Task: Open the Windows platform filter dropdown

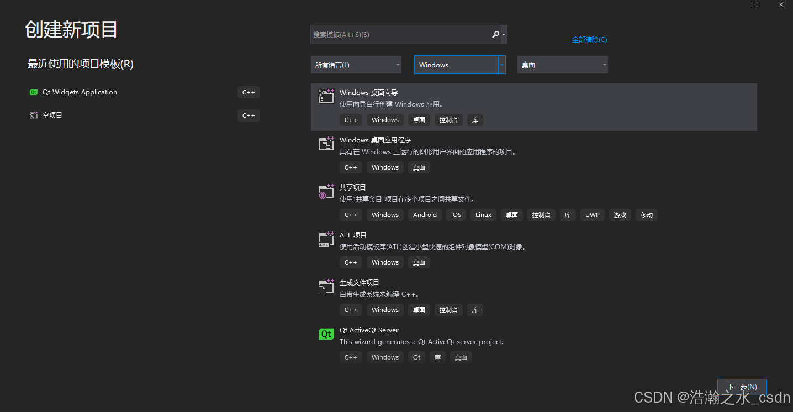Action: [x=460, y=65]
